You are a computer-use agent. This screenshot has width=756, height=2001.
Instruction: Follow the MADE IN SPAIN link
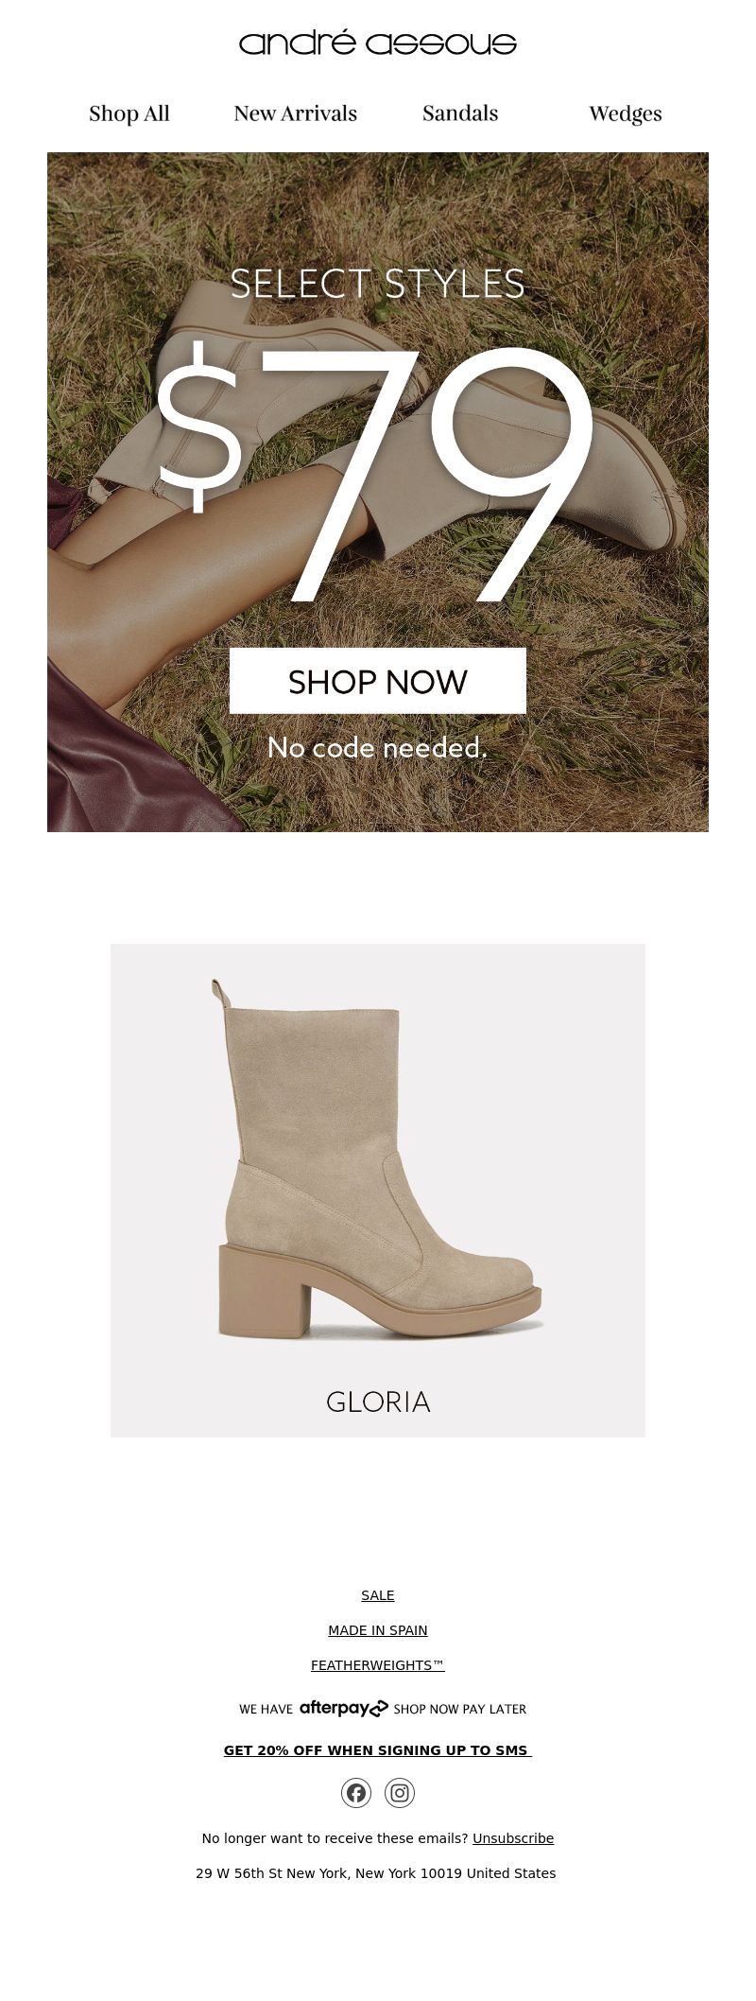[378, 1630]
